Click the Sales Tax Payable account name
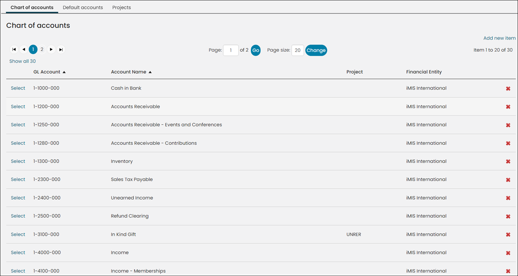 pos(132,179)
